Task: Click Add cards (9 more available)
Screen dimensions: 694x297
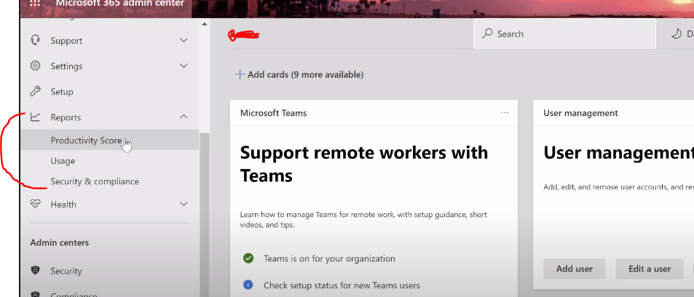Action: click(x=299, y=74)
